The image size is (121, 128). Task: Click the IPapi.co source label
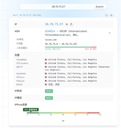coord(20,81)
